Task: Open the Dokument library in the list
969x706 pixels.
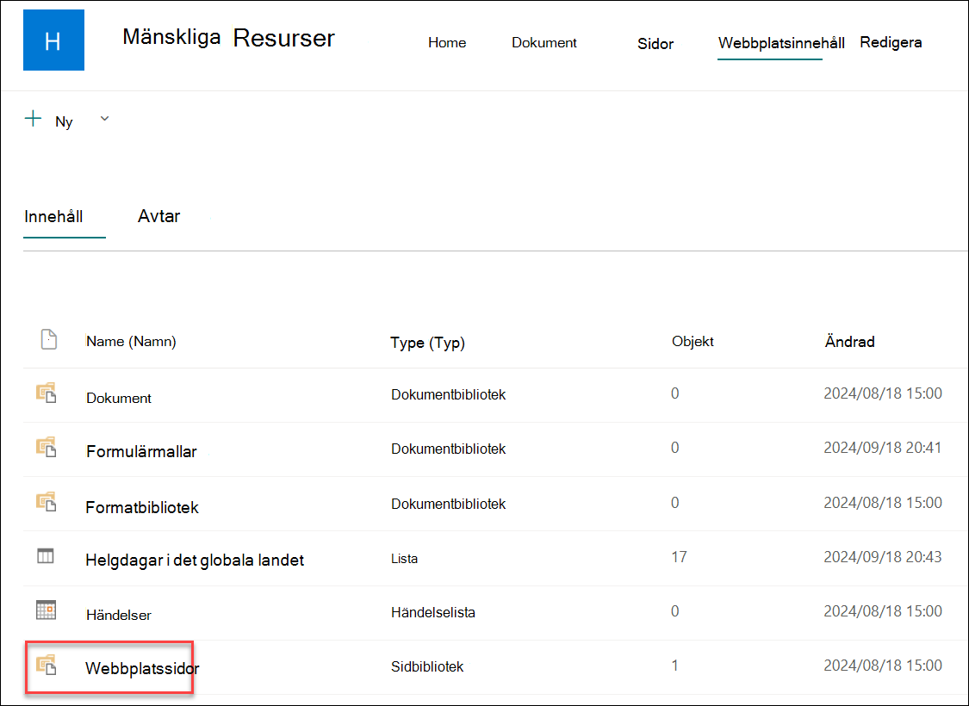Action: pos(119,399)
